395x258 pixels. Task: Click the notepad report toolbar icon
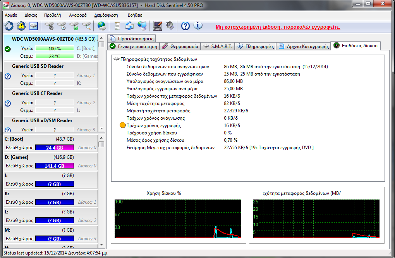click(x=117, y=26)
